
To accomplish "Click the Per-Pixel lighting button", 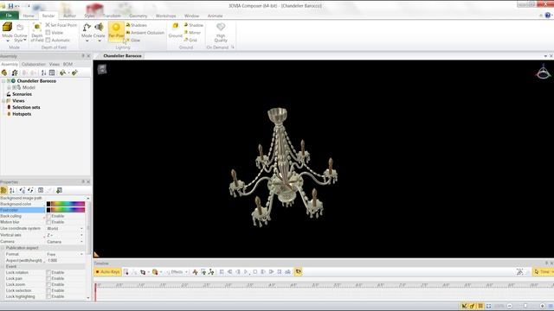I will pos(116,31).
